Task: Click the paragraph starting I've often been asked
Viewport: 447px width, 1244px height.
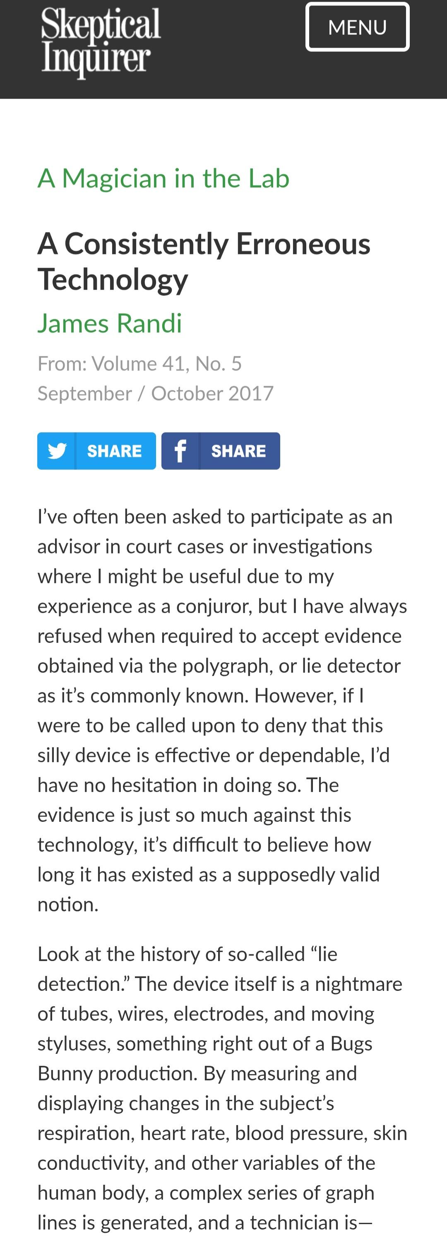Action: [223, 710]
